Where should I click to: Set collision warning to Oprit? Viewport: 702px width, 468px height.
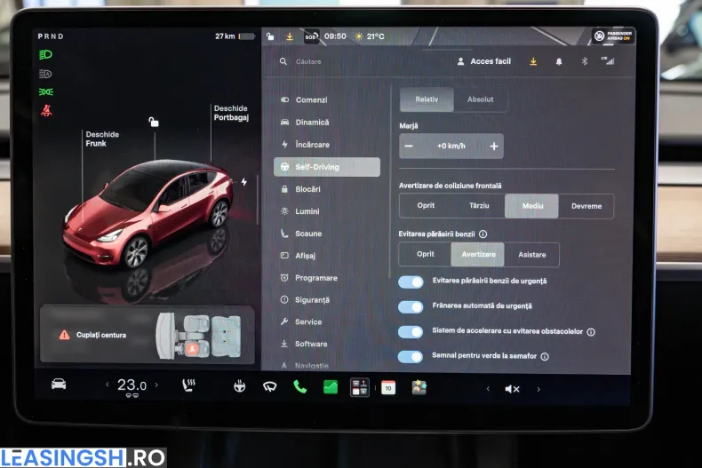426,205
